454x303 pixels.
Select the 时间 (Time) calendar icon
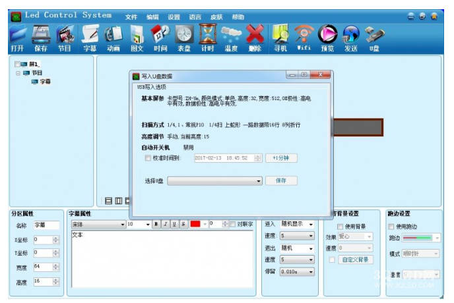click(160, 36)
